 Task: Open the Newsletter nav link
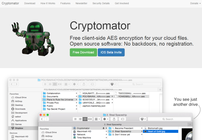pyautogui.click(x=81, y=3)
